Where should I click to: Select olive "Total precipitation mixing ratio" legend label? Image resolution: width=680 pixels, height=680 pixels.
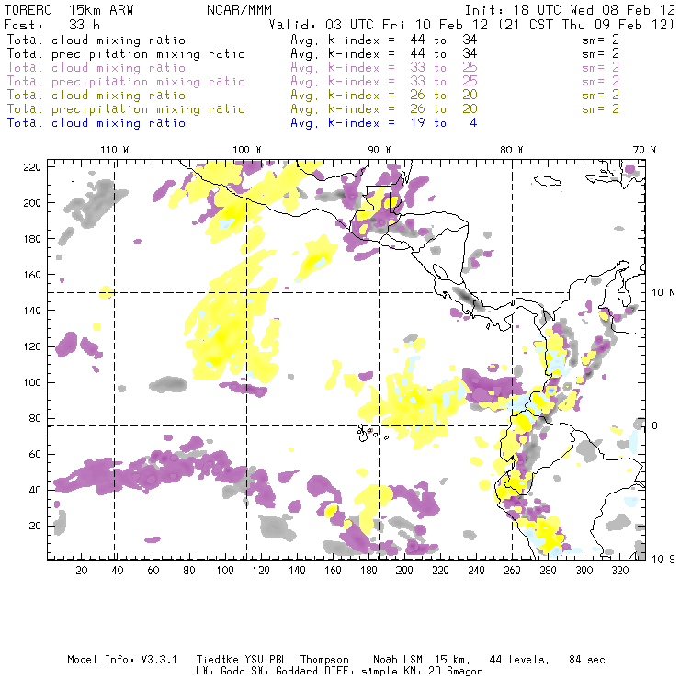point(126,108)
